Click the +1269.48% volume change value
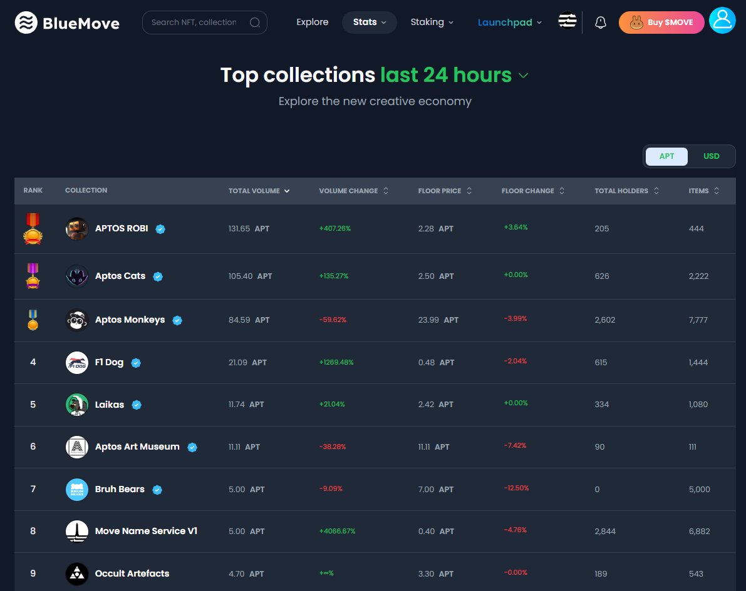 336,363
